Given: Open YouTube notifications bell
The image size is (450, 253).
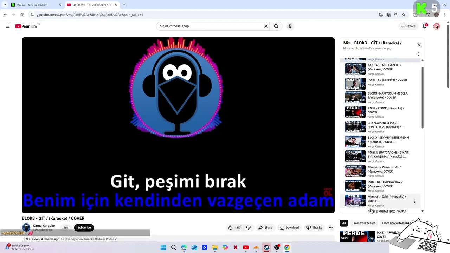Looking at the screenshot, I should point(425,26).
